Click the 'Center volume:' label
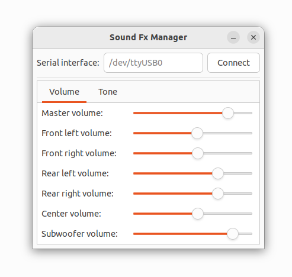 tap(71, 214)
